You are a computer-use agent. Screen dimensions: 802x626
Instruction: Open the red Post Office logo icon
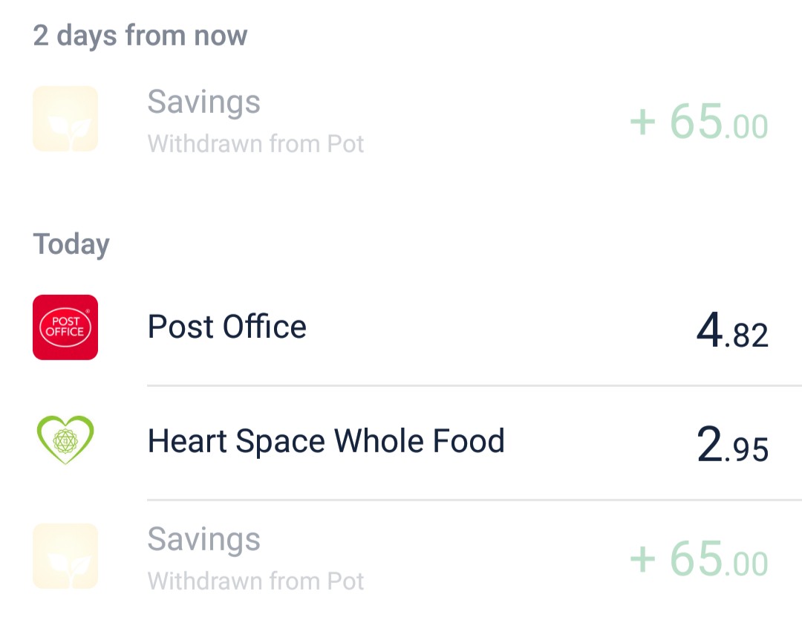point(65,327)
